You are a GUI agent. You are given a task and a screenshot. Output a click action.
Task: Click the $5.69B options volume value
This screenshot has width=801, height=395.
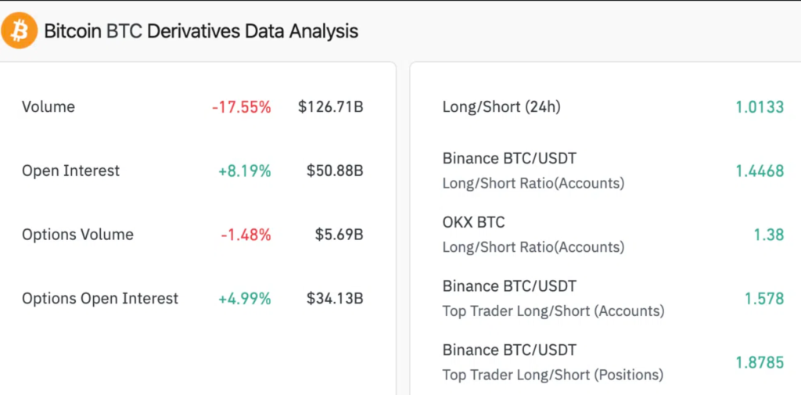[339, 235]
